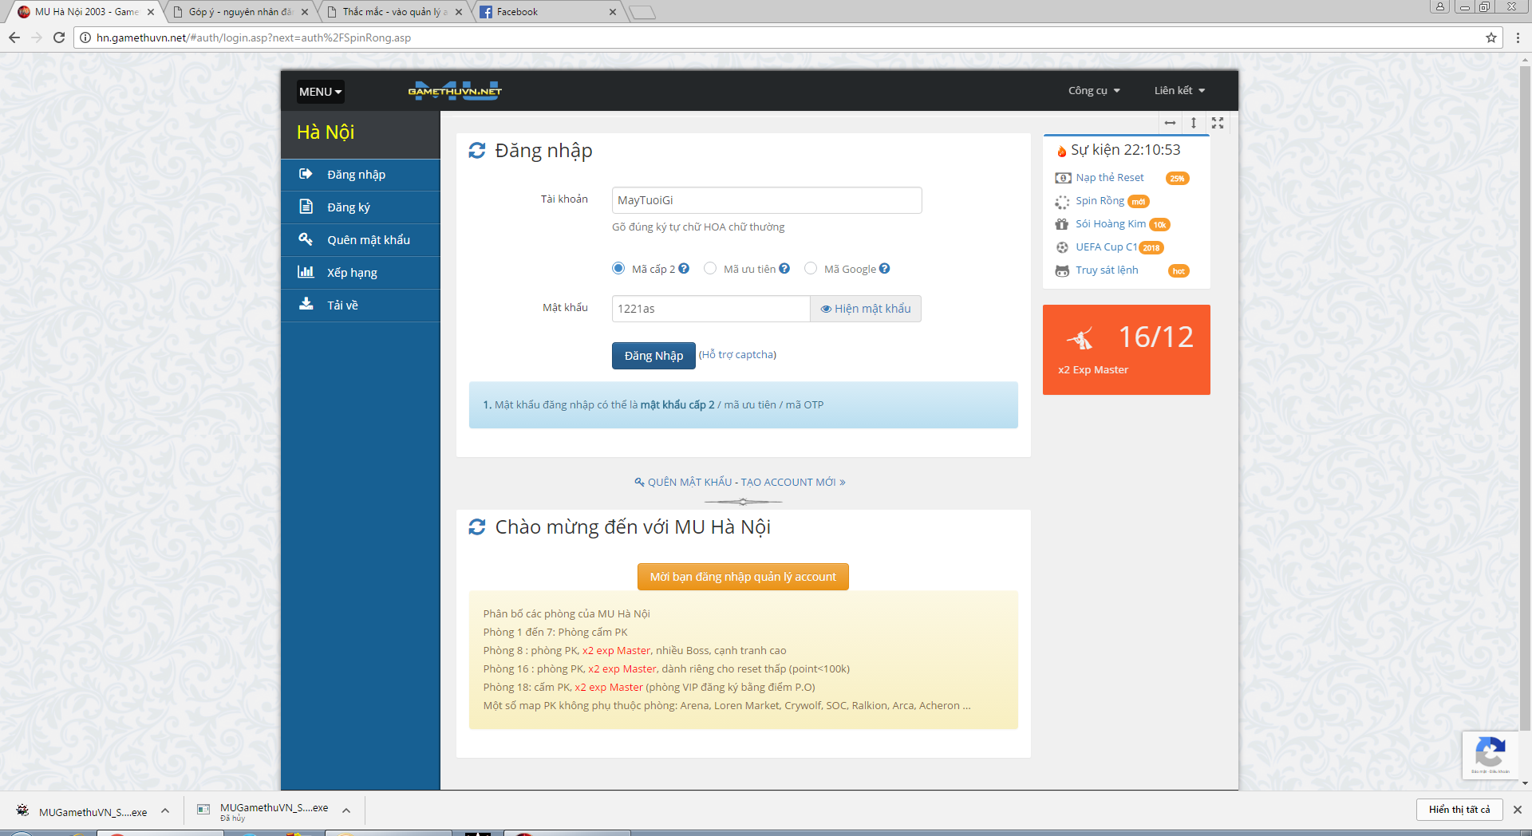The height and width of the screenshot is (836, 1532).
Task: Switch to Thắc mắc - vào quản lý tab
Action: [394, 12]
